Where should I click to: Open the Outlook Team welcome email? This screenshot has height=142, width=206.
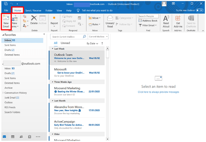coord(77,58)
